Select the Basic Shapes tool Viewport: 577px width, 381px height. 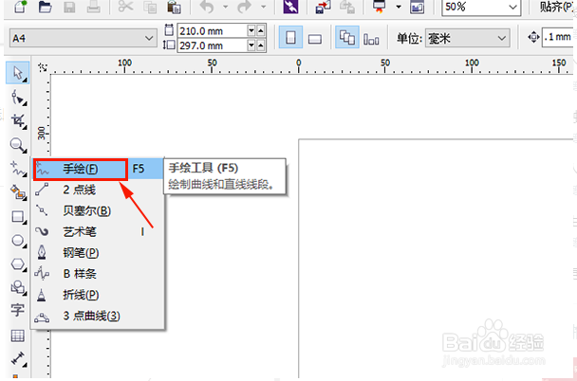[x=18, y=287]
